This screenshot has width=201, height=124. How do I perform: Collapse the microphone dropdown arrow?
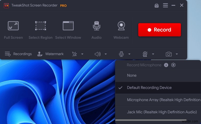point(129,54)
